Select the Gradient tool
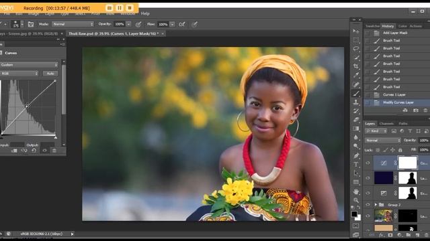The width and height of the screenshot is (430, 241). click(x=356, y=129)
